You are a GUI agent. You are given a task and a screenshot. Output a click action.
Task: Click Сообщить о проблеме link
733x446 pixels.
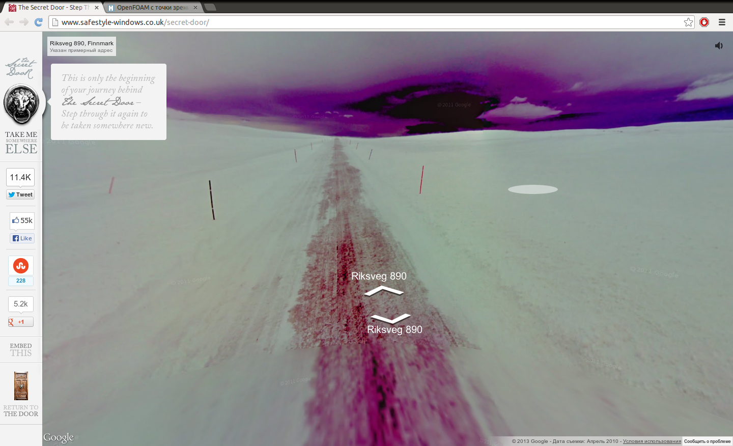point(707,441)
